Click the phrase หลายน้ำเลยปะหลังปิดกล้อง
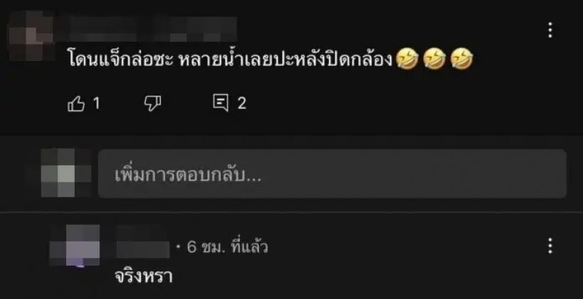583x299 pixels. (286, 60)
